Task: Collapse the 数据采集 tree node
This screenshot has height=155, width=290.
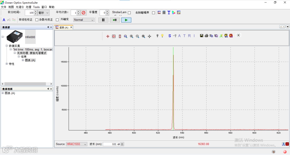Action: point(7,46)
